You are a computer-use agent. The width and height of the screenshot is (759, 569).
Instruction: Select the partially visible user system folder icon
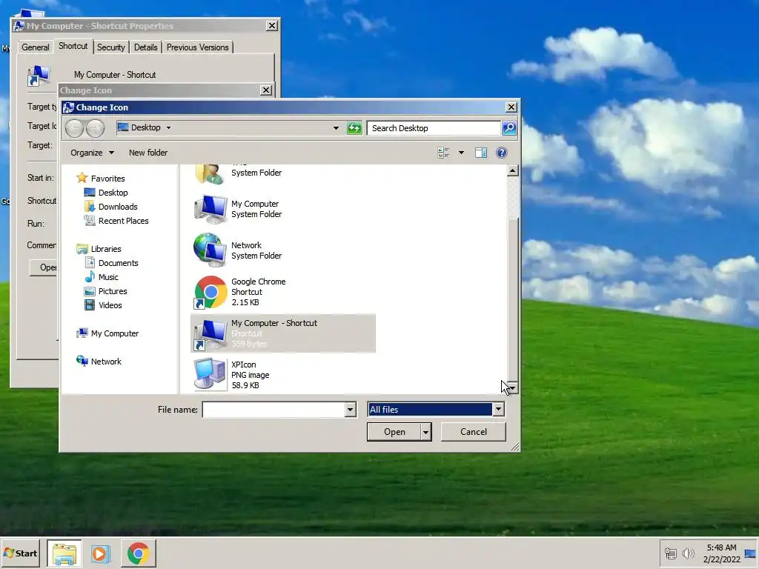click(210, 174)
